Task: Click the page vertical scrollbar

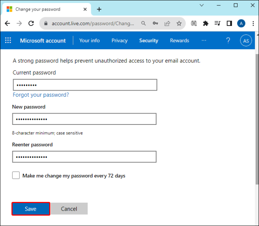Action: [x=257, y=119]
